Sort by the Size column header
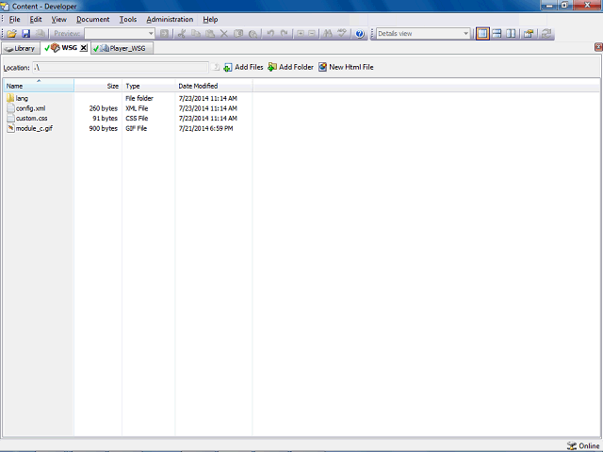Viewport: 603px width, 452px height. click(x=98, y=86)
